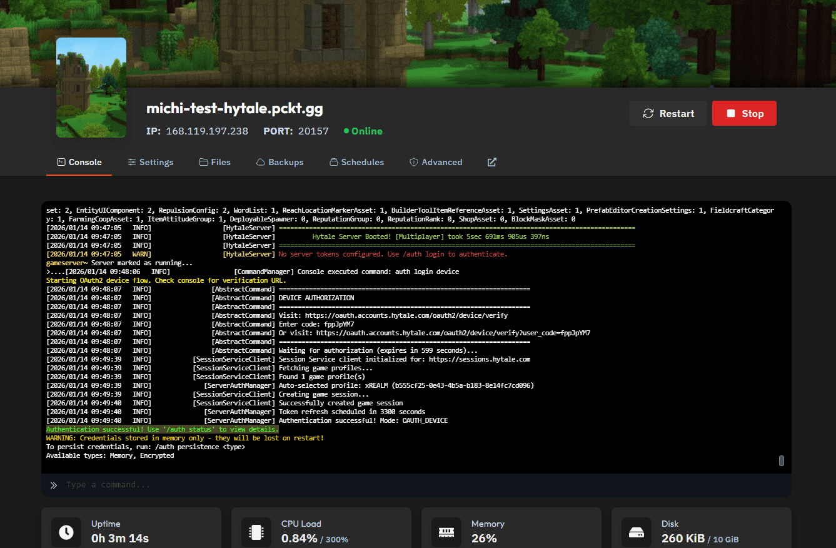Click the Restart button
Image resolution: width=836 pixels, height=548 pixels.
pos(668,113)
